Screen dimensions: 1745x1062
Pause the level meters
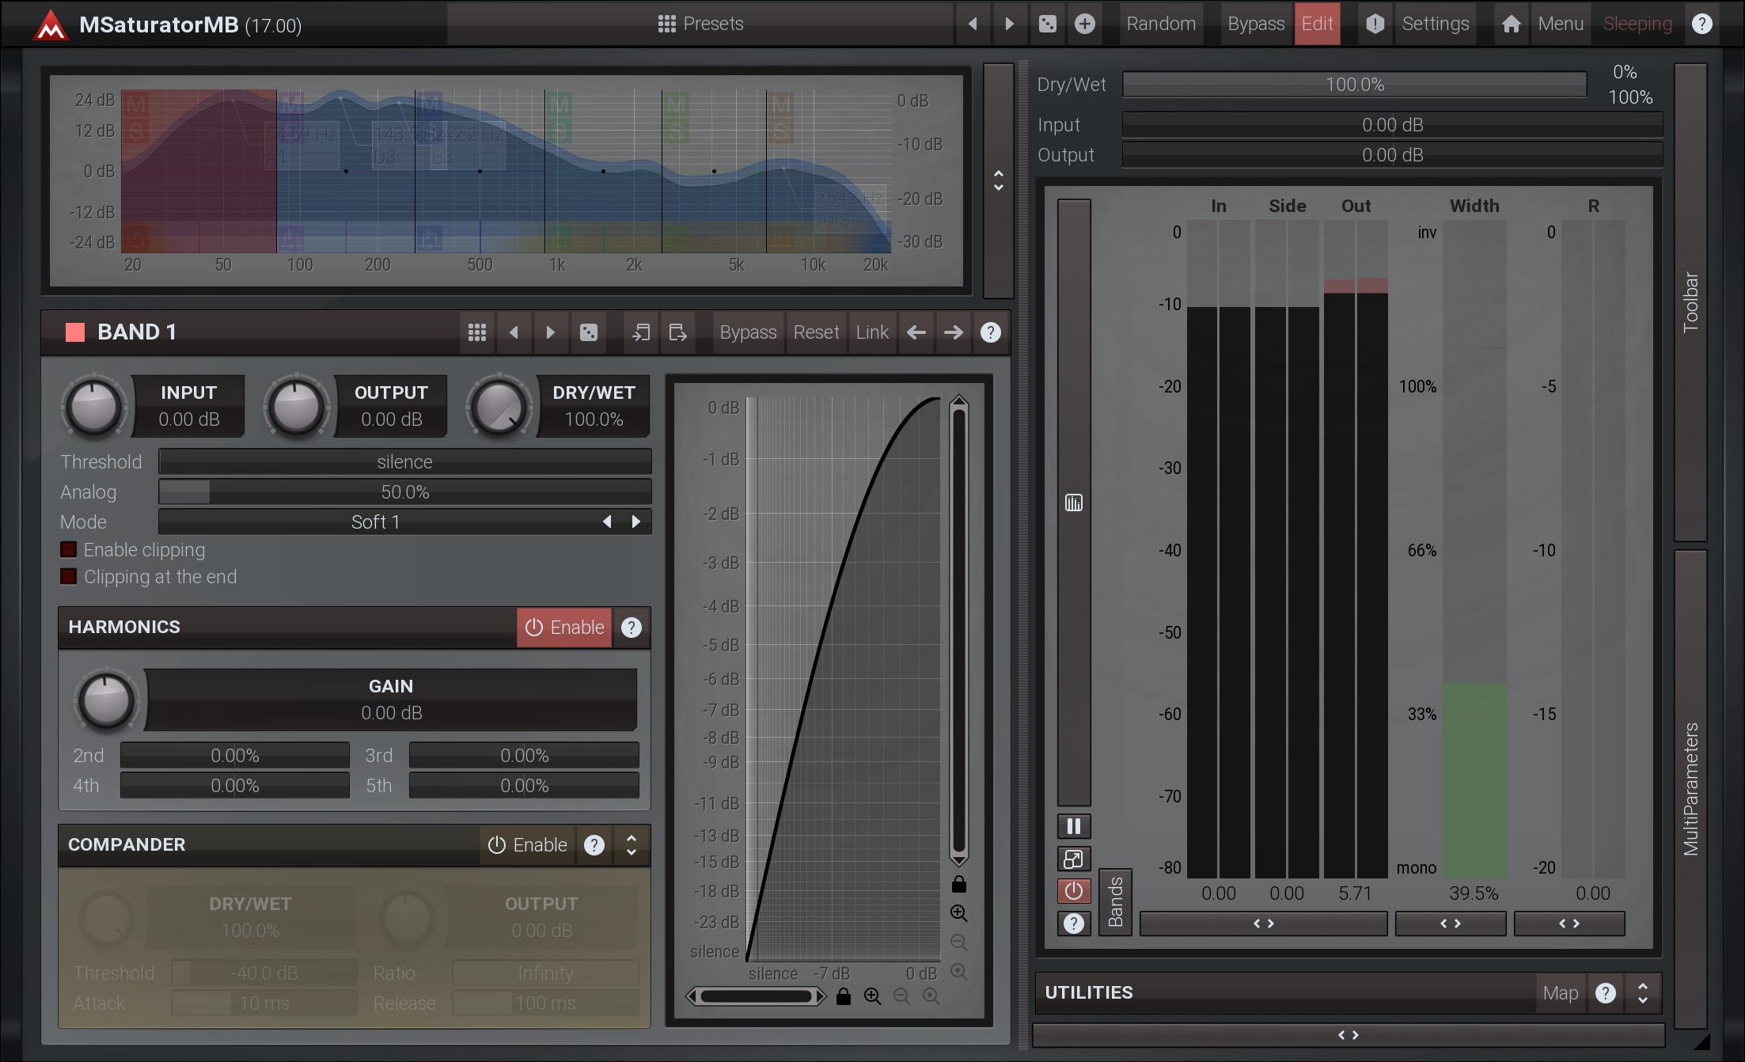pyautogui.click(x=1074, y=826)
